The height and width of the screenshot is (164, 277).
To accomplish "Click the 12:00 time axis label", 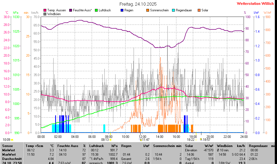I will point(143,136).
